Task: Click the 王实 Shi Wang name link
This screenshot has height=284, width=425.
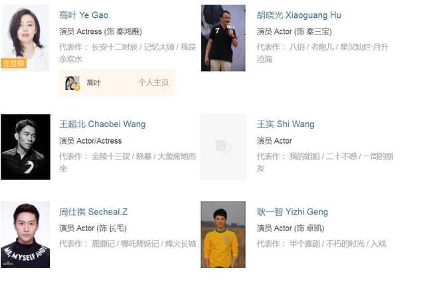Action: (286, 124)
